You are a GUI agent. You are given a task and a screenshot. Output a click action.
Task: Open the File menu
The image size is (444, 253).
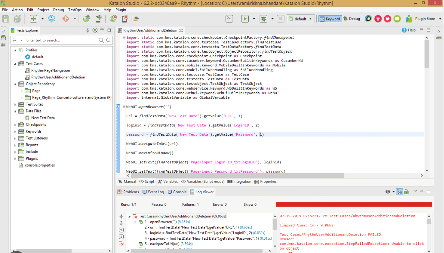click(5, 10)
